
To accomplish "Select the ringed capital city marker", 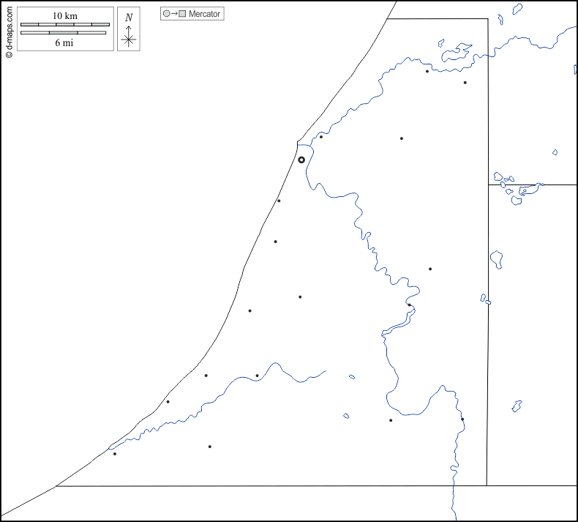I will [301, 160].
